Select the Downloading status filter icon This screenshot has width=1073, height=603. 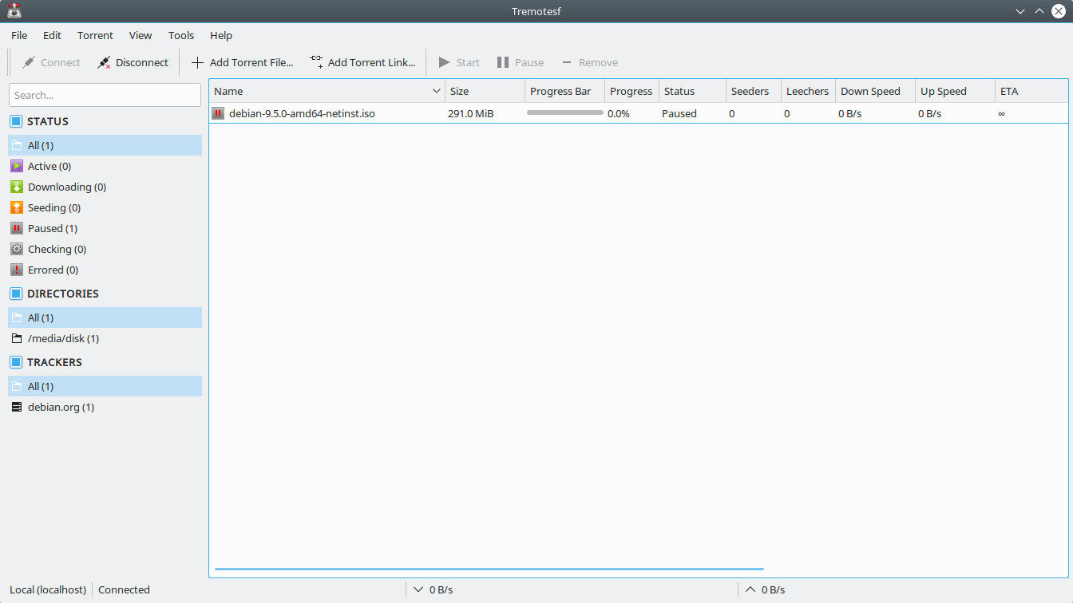(x=17, y=187)
